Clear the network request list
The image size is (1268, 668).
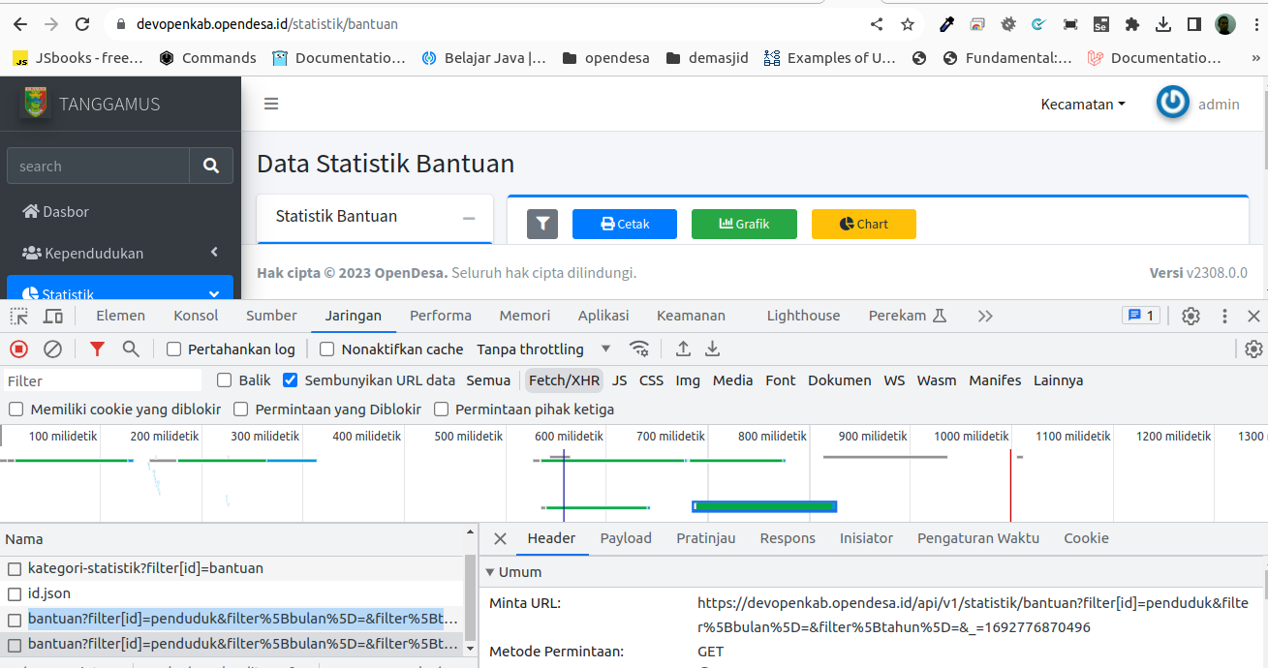click(x=53, y=349)
